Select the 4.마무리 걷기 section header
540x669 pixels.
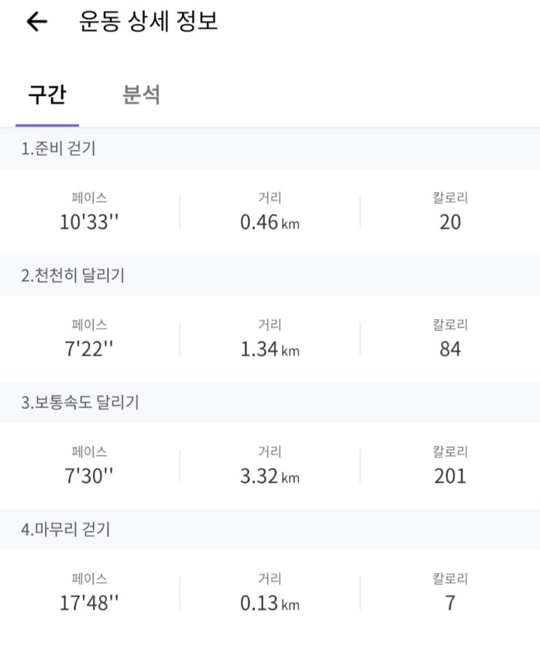pyautogui.click(x=65, y=529)
